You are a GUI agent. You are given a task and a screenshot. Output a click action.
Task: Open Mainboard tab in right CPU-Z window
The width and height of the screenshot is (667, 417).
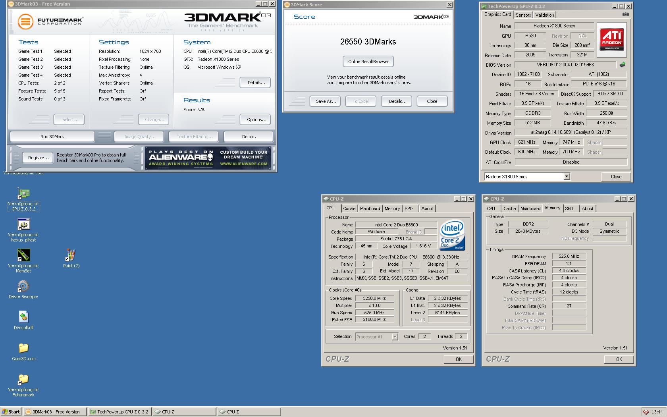[x=530, y=208]
